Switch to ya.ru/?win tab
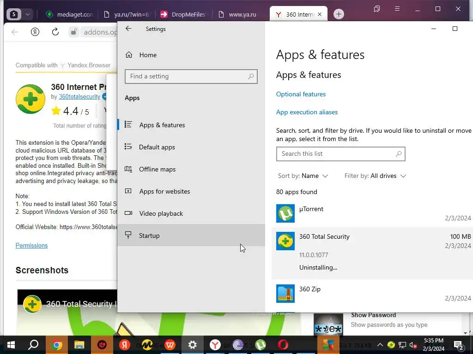Screen dimensions: 473x354 pos(127,14)
